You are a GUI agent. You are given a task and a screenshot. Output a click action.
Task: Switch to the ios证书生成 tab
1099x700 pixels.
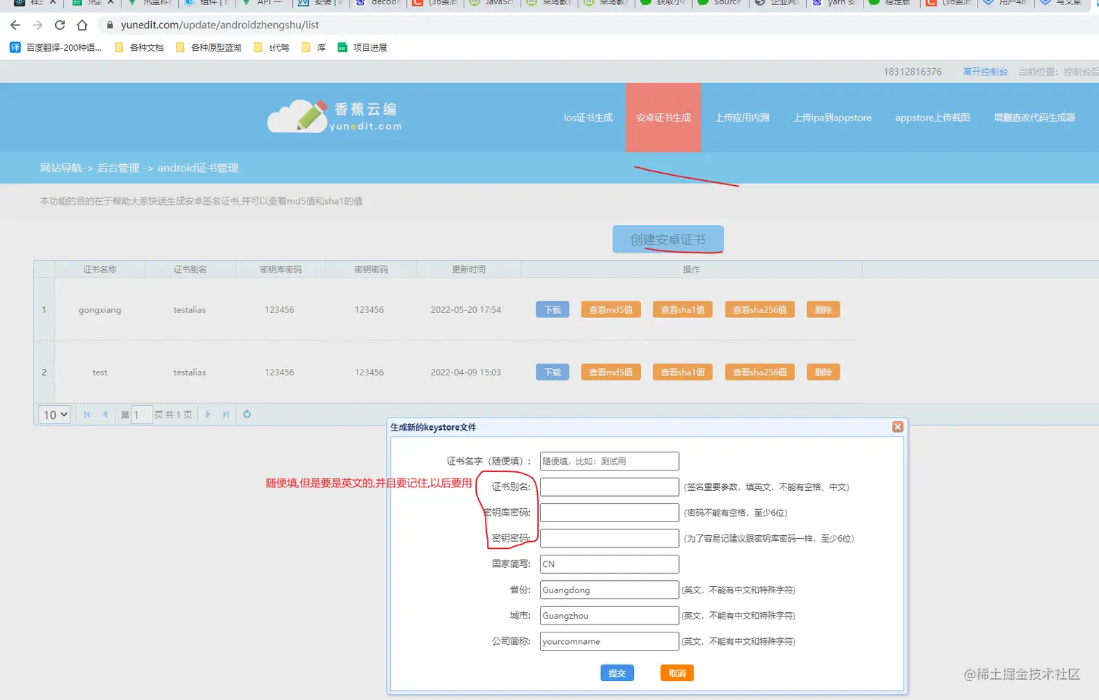pos(588,118)
